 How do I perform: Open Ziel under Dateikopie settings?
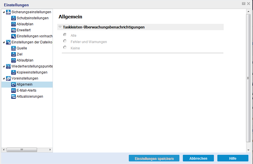tap(20, 54)
